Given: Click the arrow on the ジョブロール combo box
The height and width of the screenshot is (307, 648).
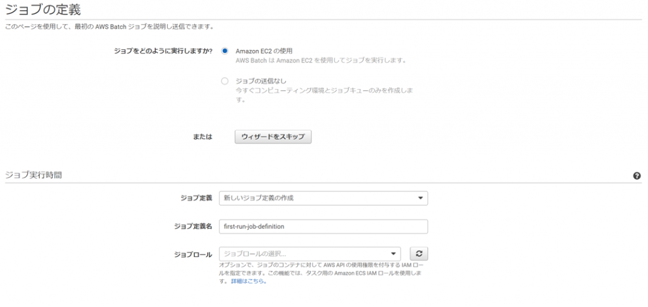Looking at the screenshot, I should point(394,253).
